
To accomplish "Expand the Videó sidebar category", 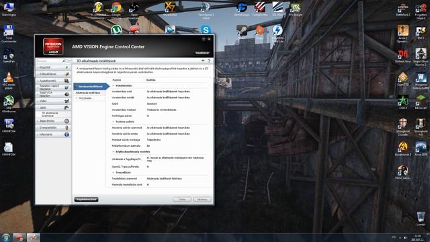I will [x=53, y=101].
